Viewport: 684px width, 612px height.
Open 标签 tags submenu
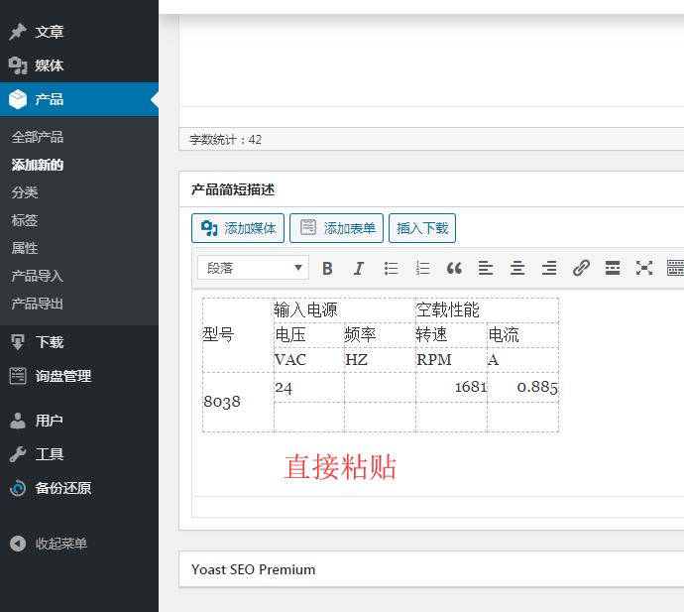tap(25, 220)
